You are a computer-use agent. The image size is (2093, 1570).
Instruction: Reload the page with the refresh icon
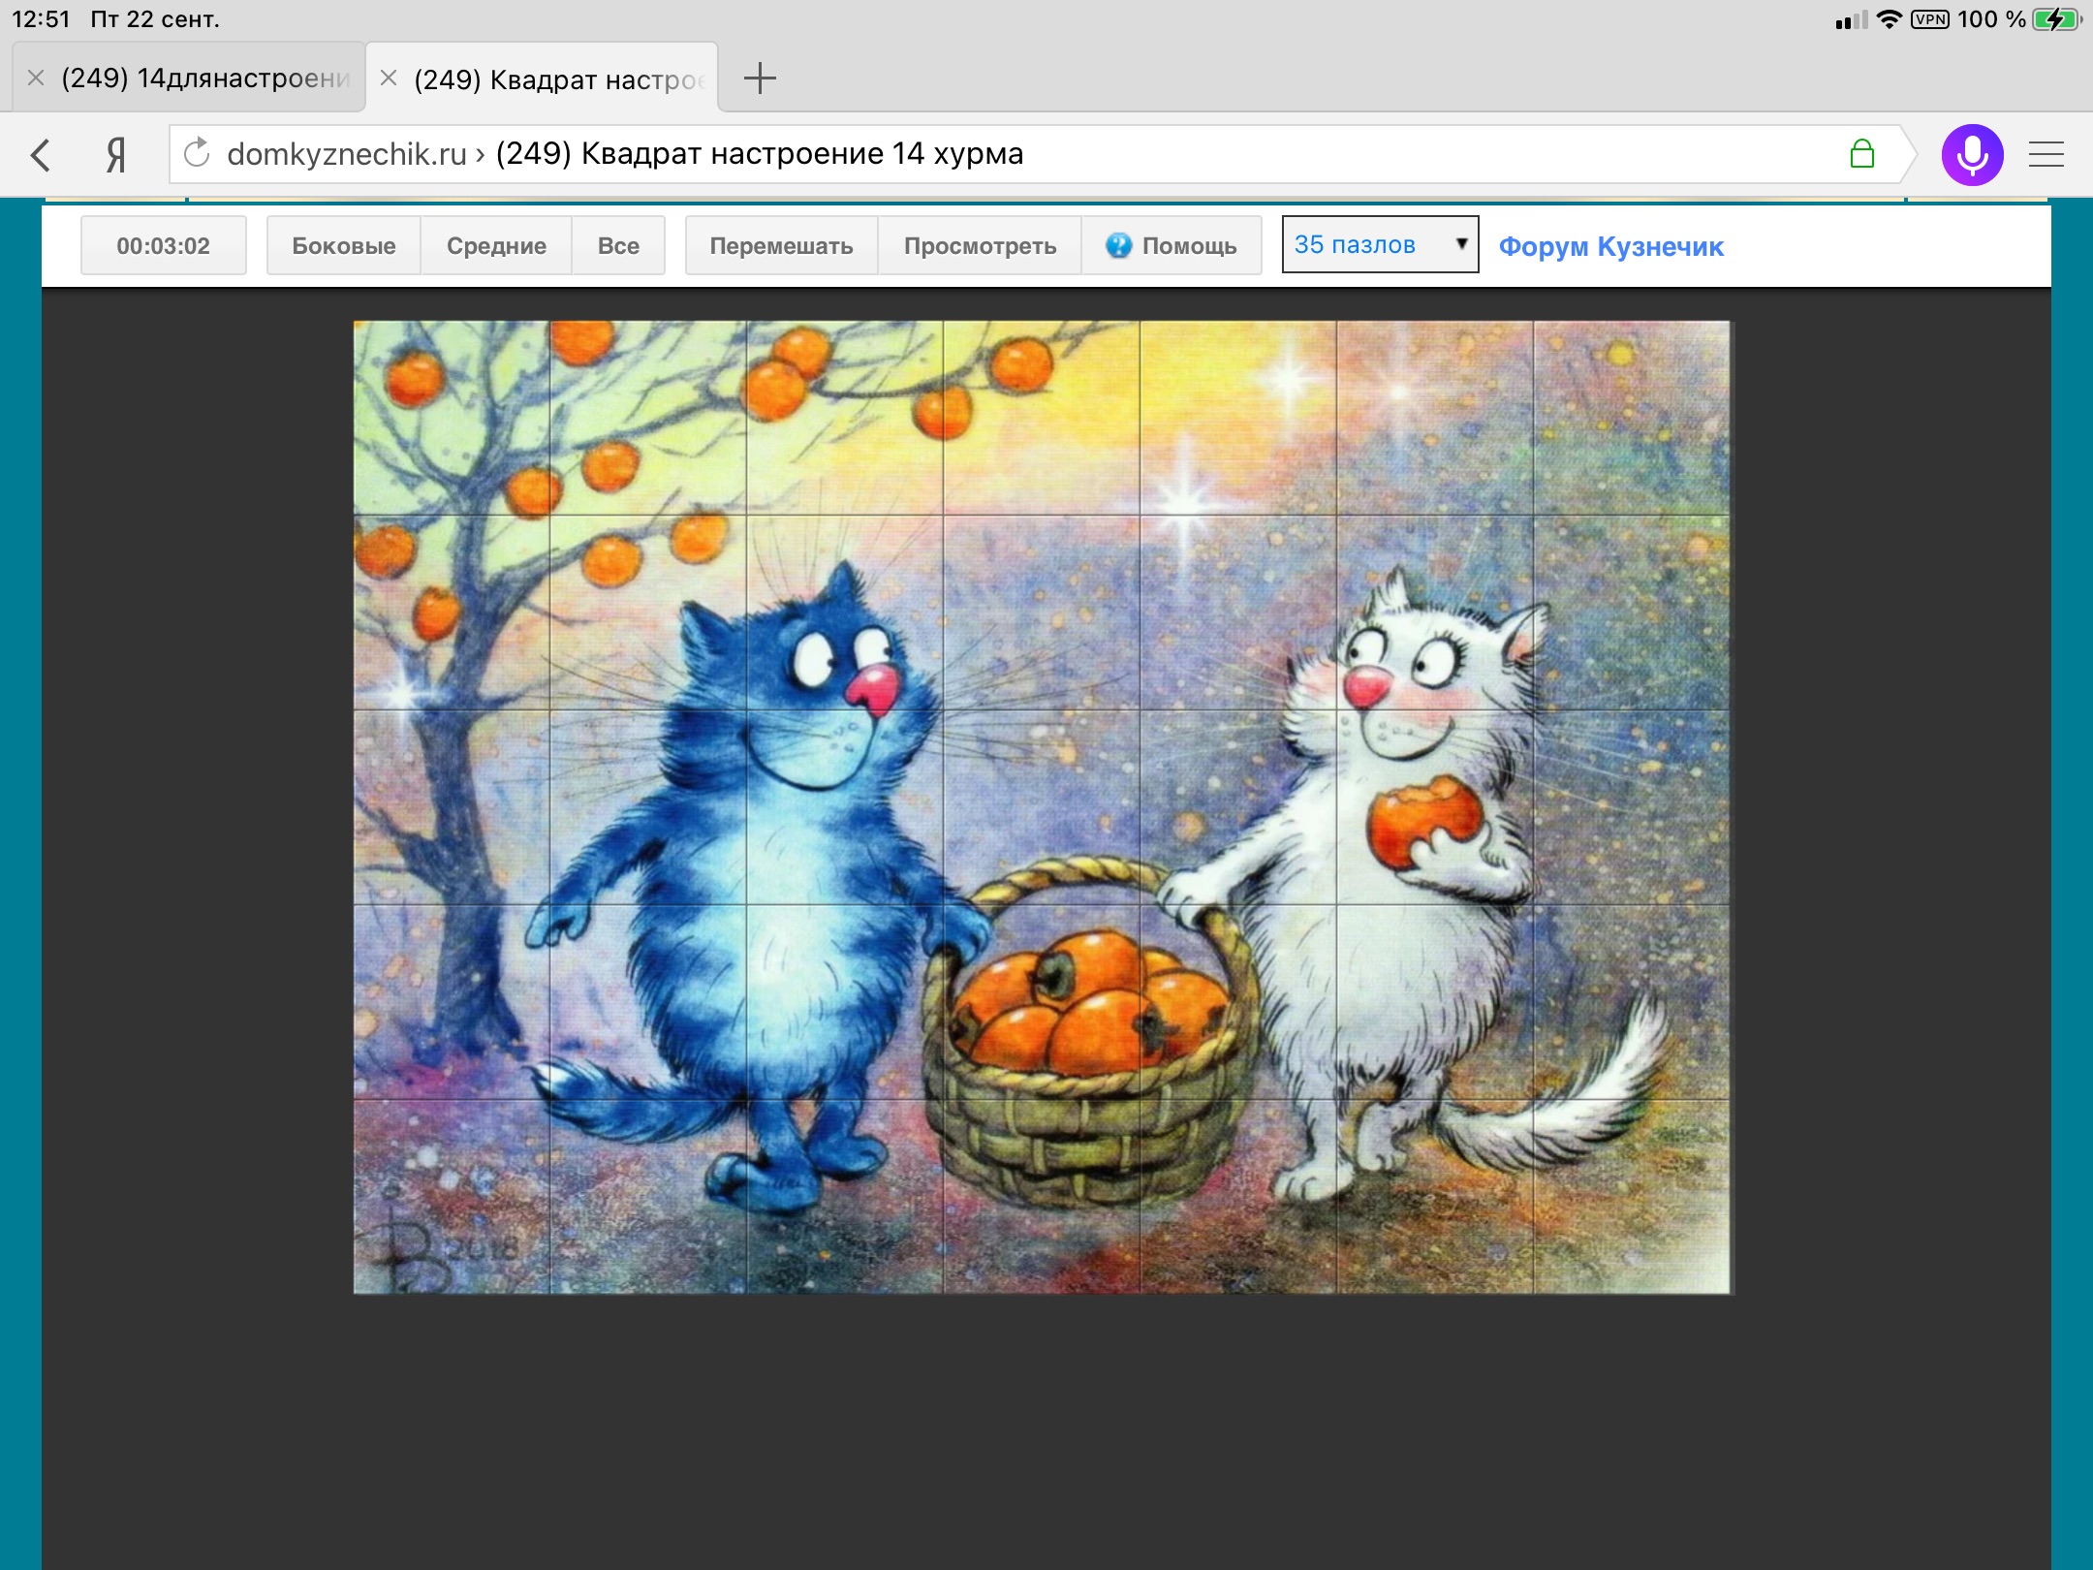(197, 153)
